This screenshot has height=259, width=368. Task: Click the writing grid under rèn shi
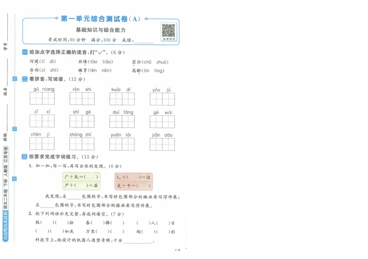(82, 98)
